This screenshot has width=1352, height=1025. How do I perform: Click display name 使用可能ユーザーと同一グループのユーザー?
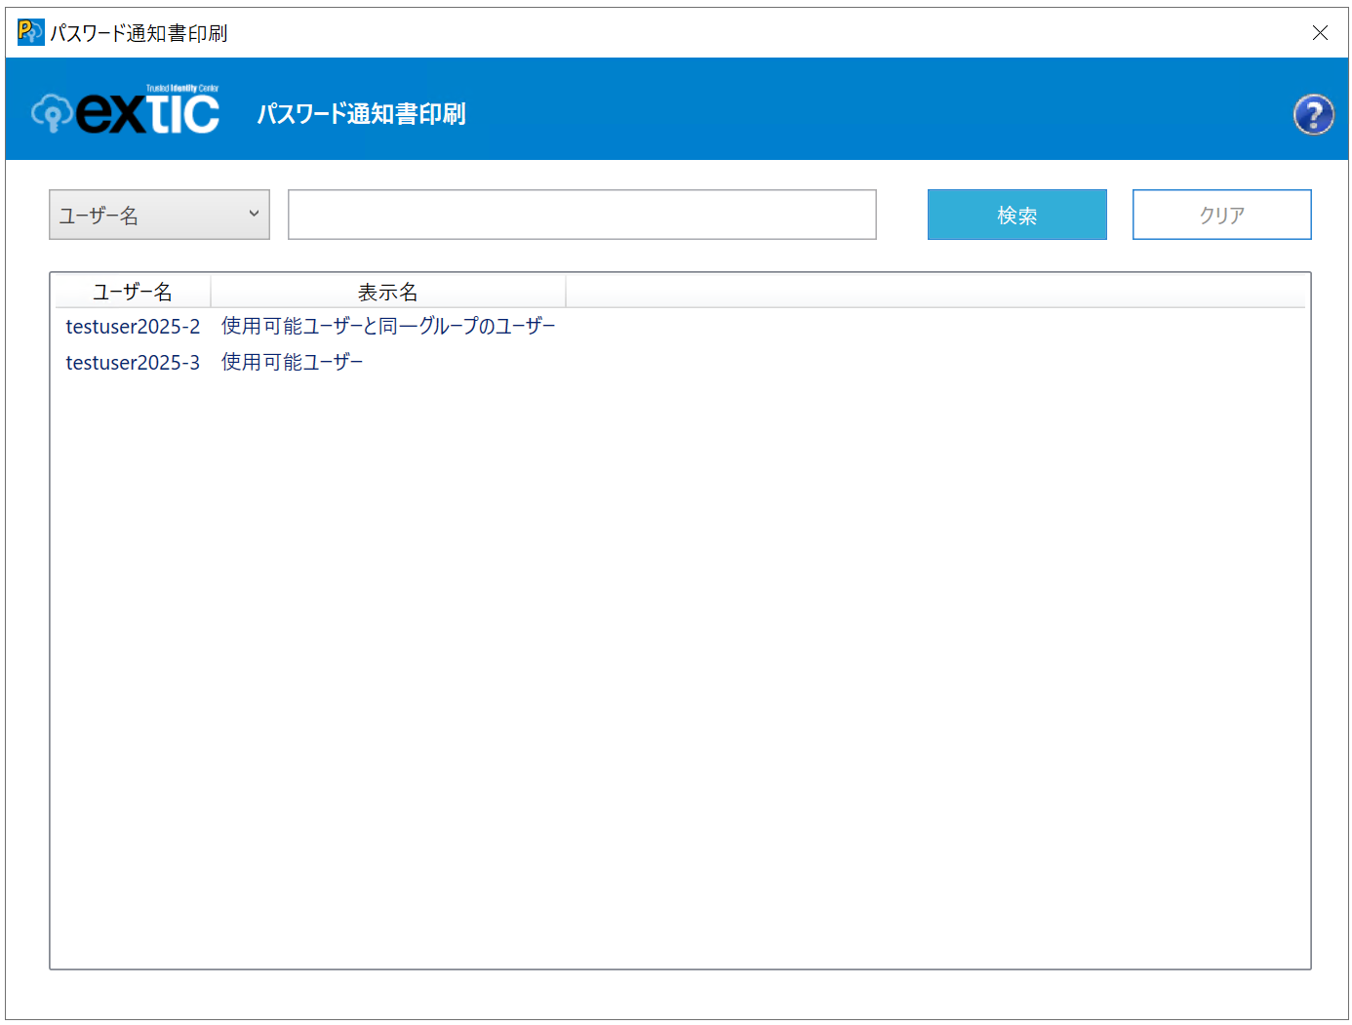tap(388, 326)
